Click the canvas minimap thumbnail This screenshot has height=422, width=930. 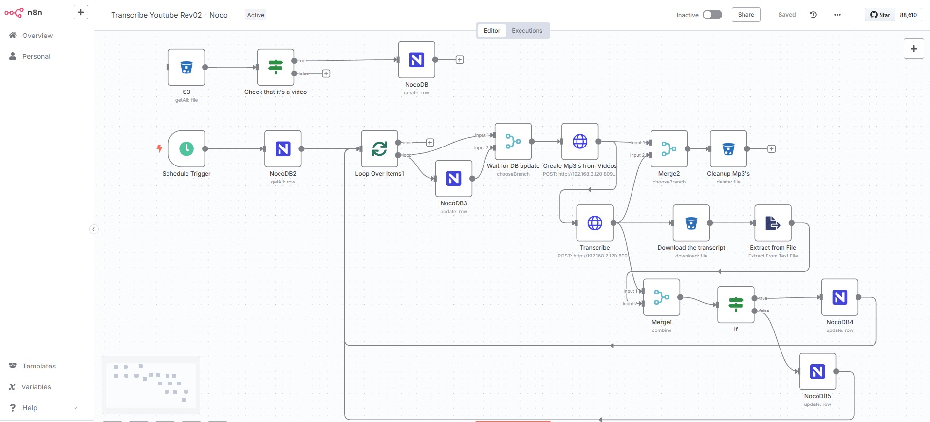(x=151, y=385)
